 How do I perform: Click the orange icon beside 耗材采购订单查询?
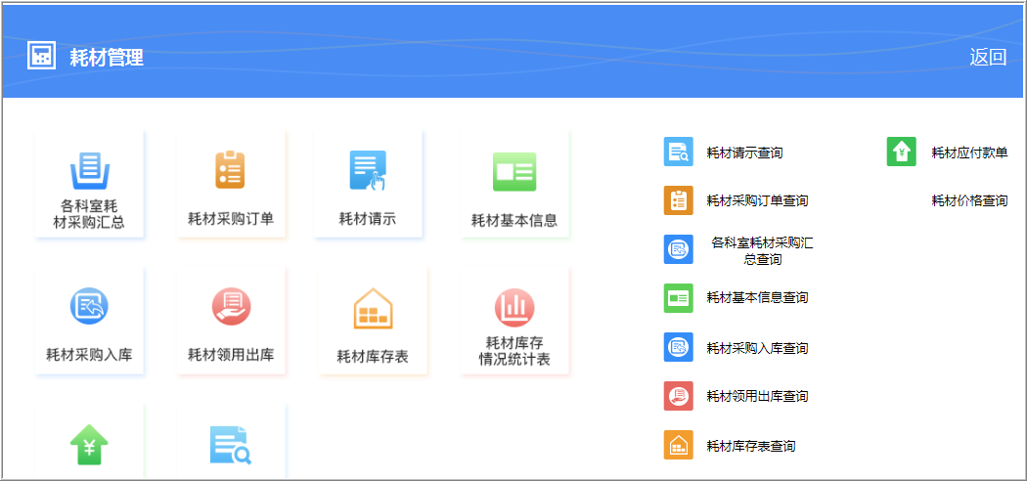pos(679,200)
